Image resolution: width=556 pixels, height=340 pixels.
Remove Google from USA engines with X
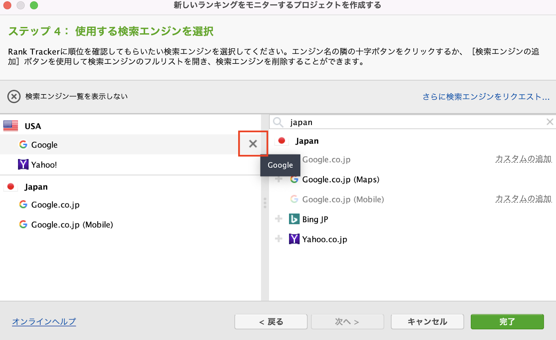(253, 144)
